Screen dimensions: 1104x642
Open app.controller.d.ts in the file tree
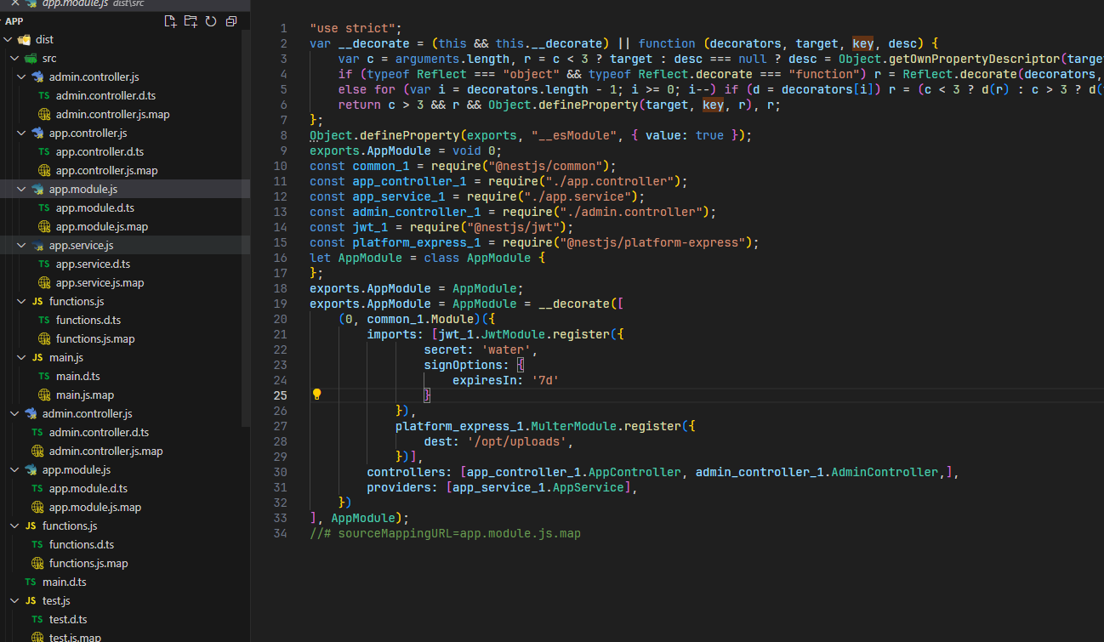(x=100, y=152)
